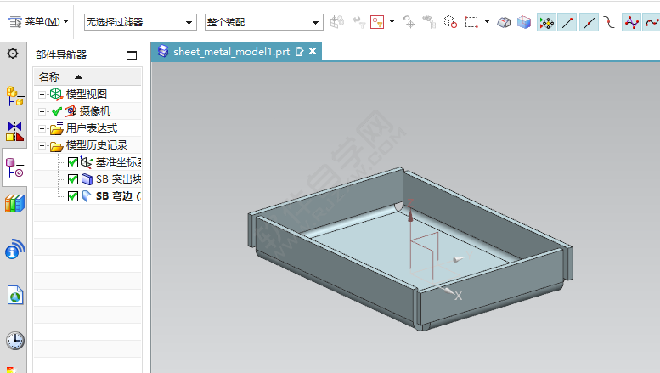Open the Reuse Library books icon

[14, 203]
